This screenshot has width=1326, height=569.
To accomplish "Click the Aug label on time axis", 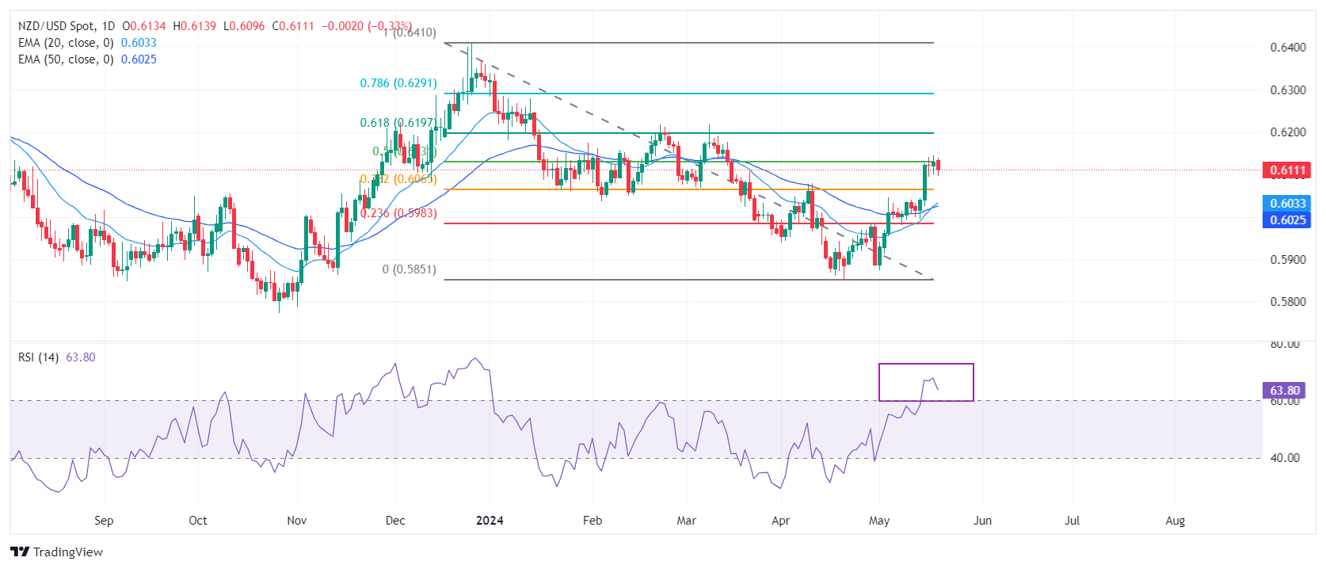I will (x=1175, y=521).
